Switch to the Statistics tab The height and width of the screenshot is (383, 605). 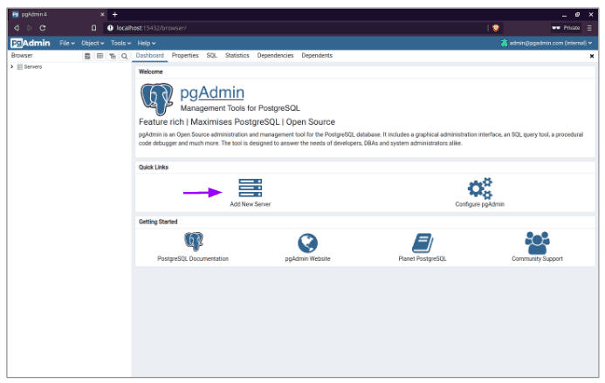[x=237, y=56]
